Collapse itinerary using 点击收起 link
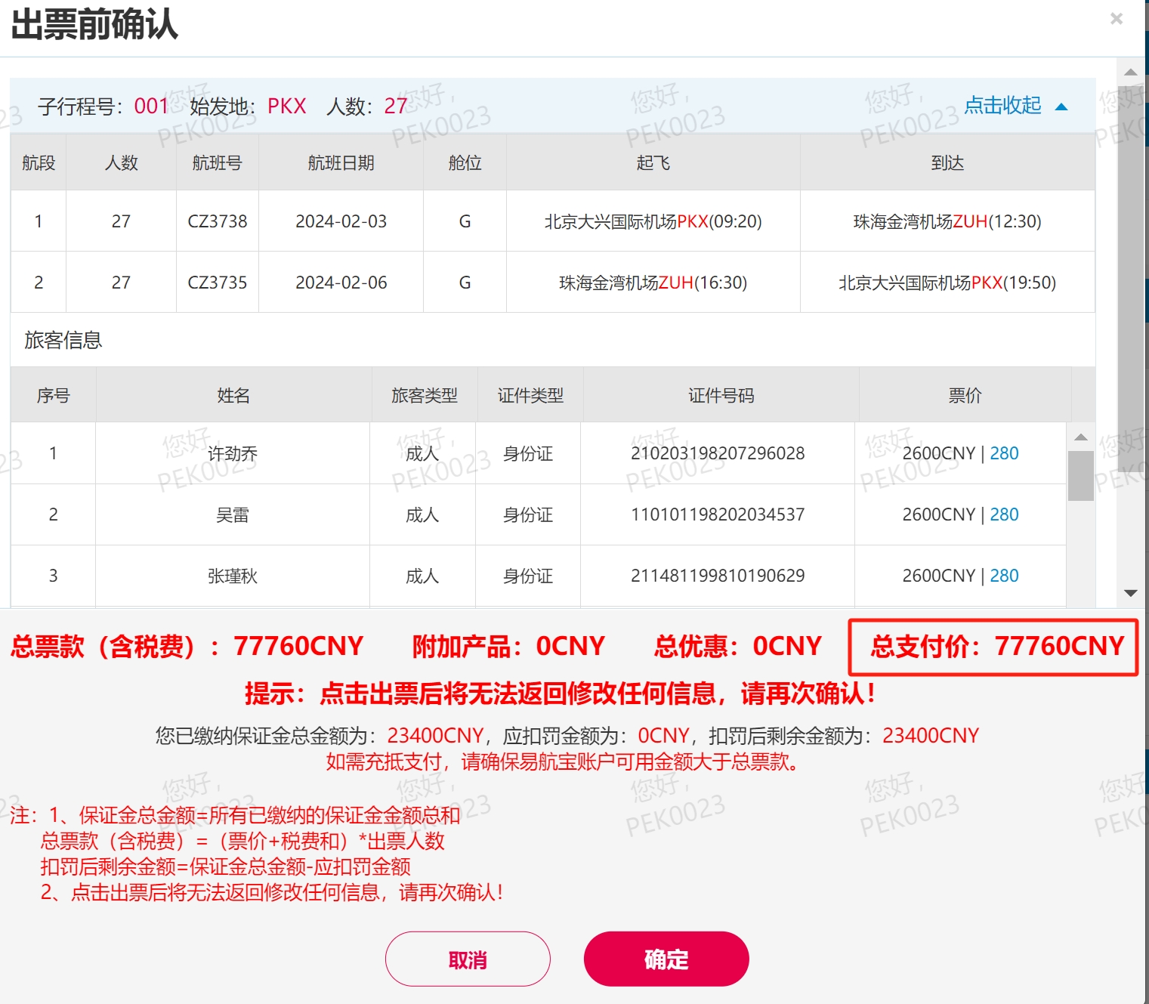 point(1002,105)
